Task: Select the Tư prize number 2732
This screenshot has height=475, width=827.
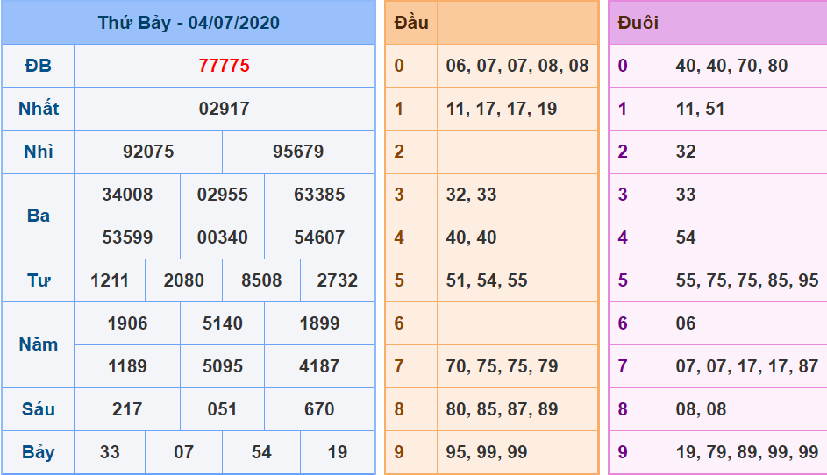Action: pos(337,280)
